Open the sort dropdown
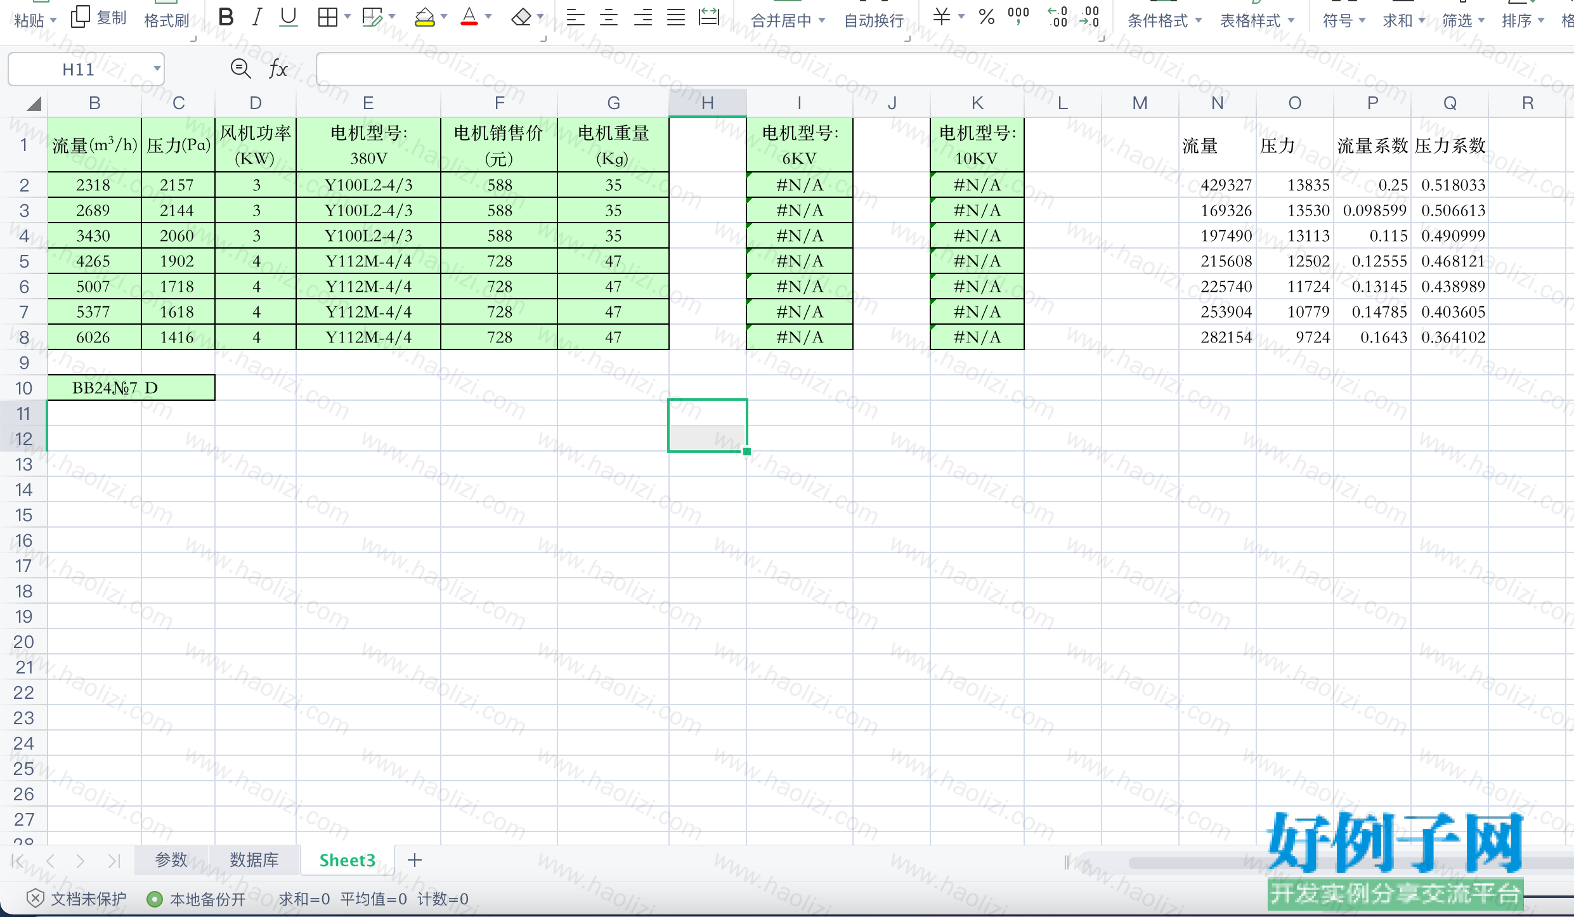The height and width of the screenshot is (917, 1574). tap(1541, 20)
